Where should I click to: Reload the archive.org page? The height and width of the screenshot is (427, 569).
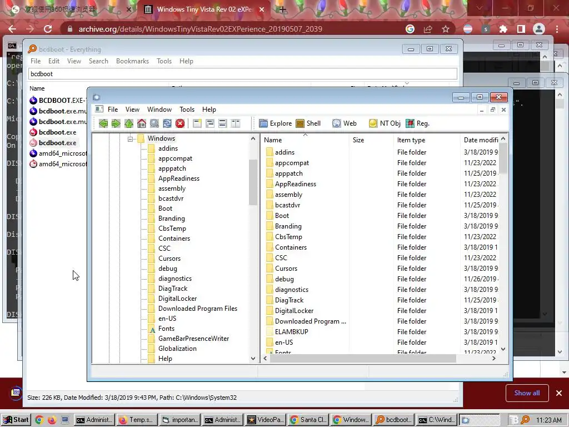click(48, 29)
